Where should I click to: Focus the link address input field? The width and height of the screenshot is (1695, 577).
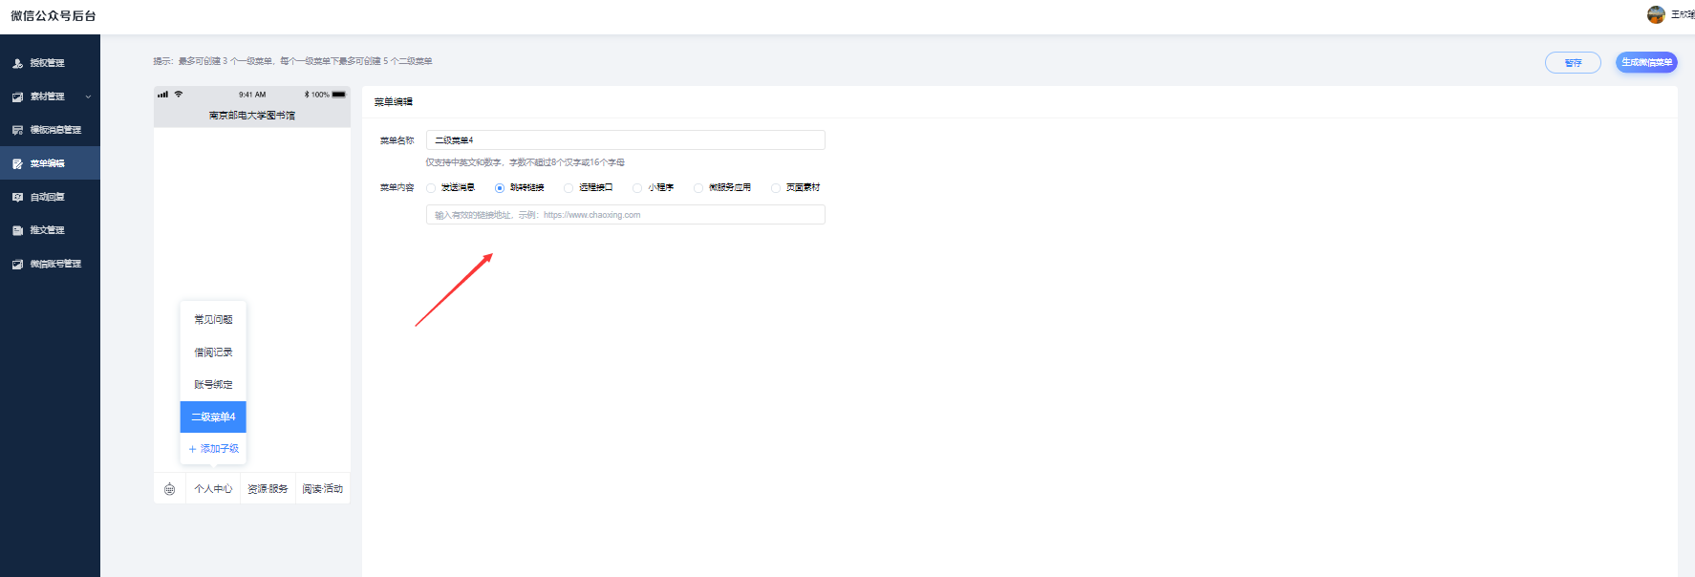click(x=625, y=215)
